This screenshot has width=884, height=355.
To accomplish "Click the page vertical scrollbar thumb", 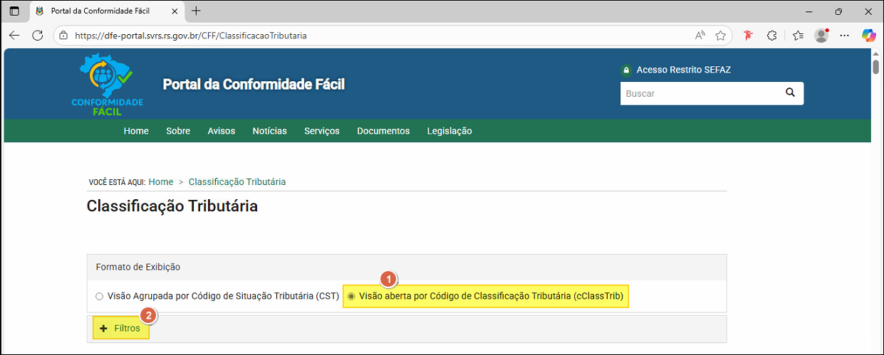I will pos(875,67).
